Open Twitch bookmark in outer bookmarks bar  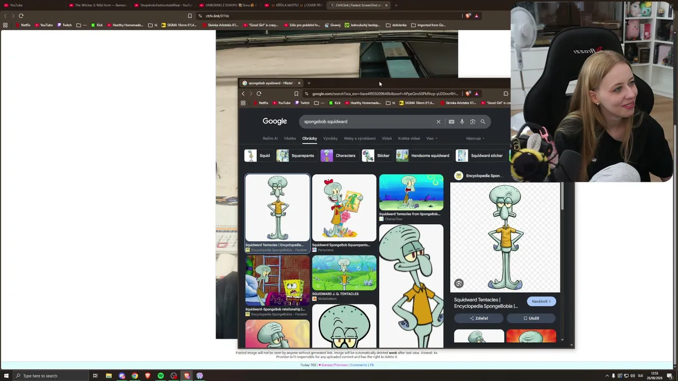tap(64, 25)
